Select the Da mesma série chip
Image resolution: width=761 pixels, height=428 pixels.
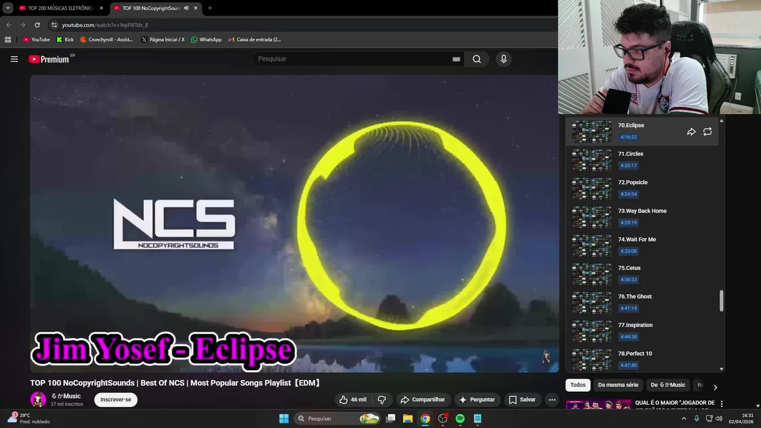coord(618,385)
